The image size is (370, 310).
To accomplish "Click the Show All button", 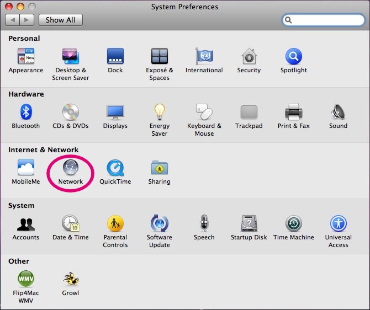I will [61, 20].
